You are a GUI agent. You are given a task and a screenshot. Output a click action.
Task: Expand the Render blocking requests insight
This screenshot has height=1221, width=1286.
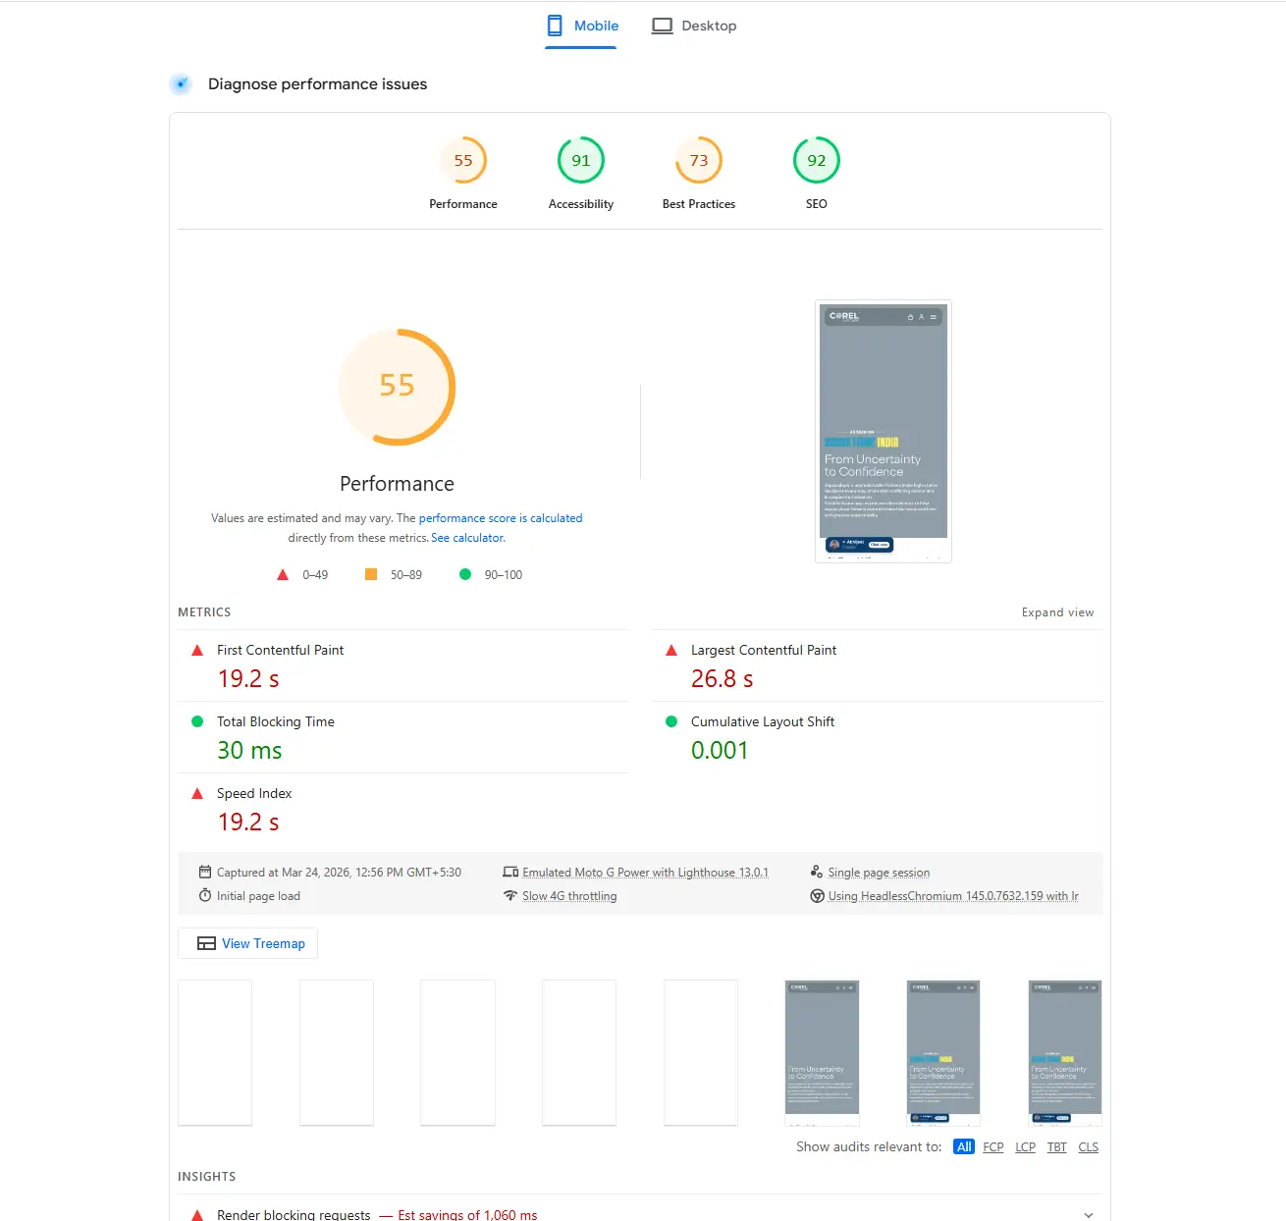point(1088,1214)
